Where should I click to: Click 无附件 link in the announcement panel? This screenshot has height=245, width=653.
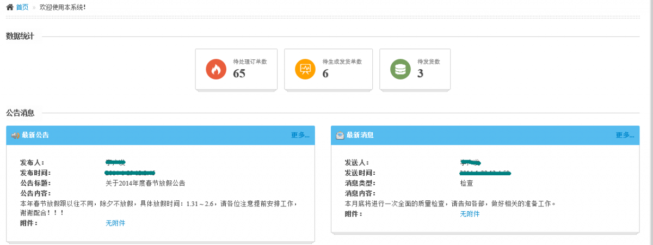[115, 223]
